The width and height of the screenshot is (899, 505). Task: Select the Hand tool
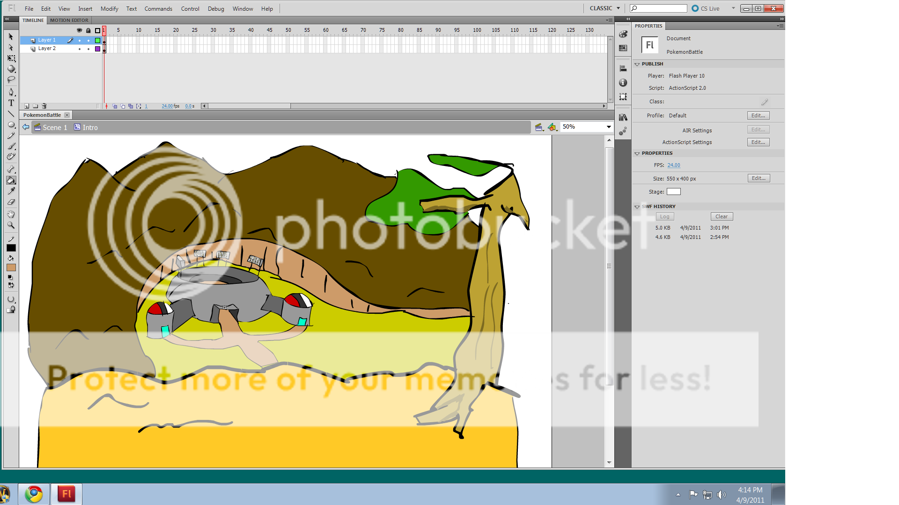(x=11, y=214)
